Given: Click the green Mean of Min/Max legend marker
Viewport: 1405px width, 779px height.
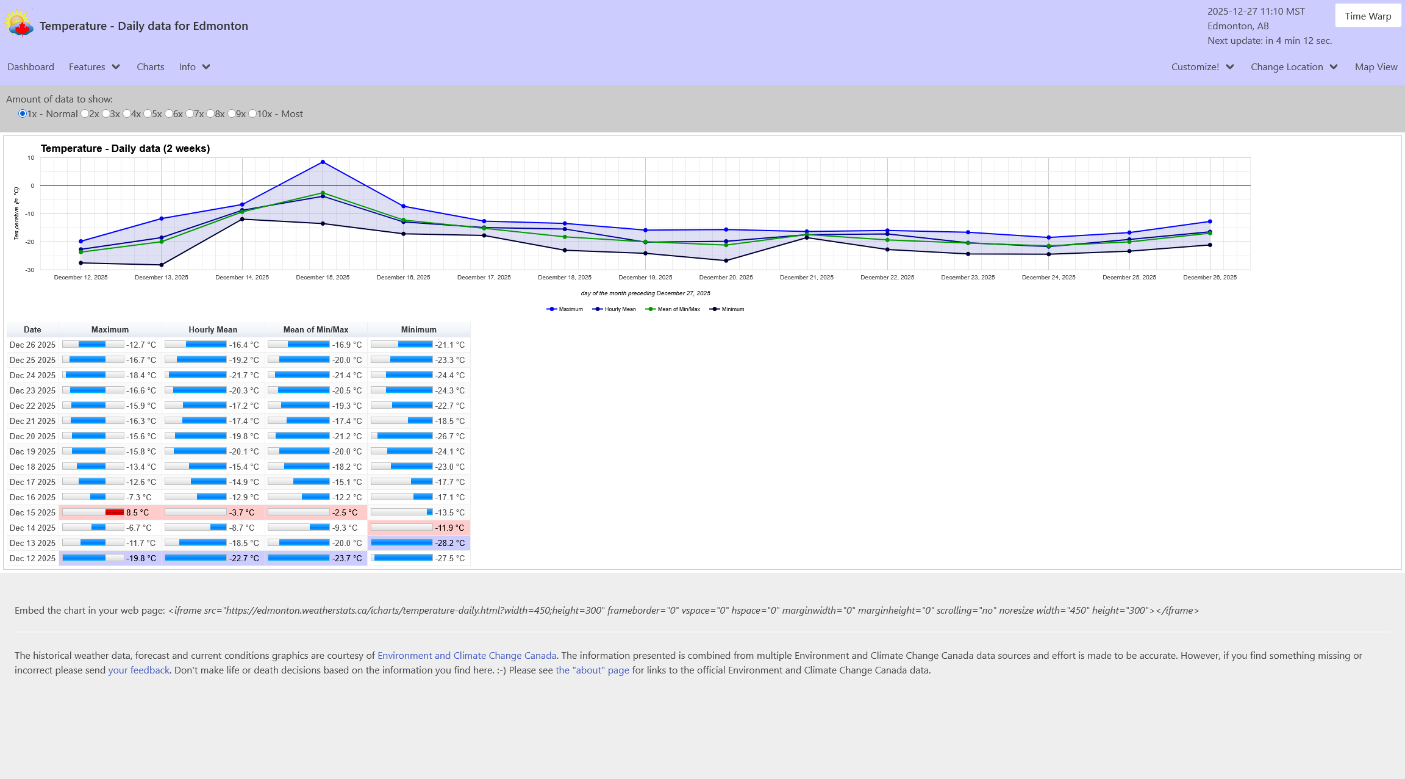Looking at the screenshot, I should click(x=650, y=309).
